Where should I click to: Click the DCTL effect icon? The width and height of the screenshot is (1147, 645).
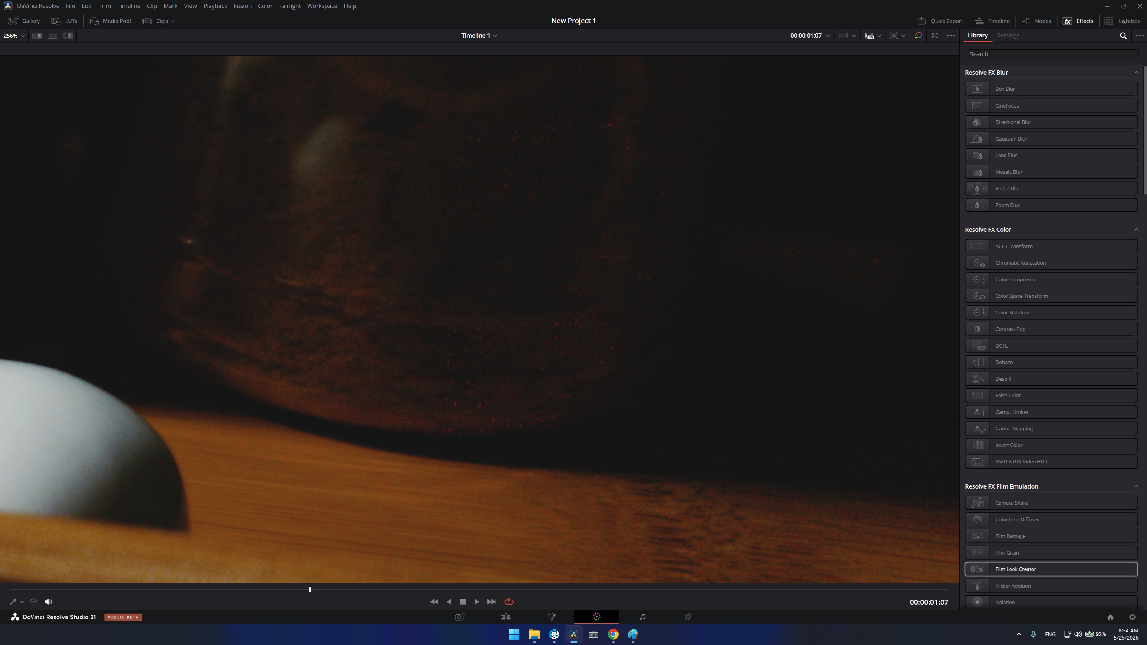(977, 346)
